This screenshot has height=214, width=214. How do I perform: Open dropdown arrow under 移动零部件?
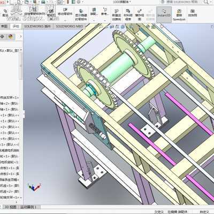click(x=65, y=20)
